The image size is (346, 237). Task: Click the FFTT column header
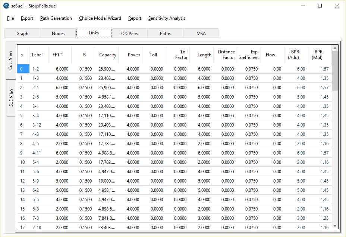click(57, 55)
